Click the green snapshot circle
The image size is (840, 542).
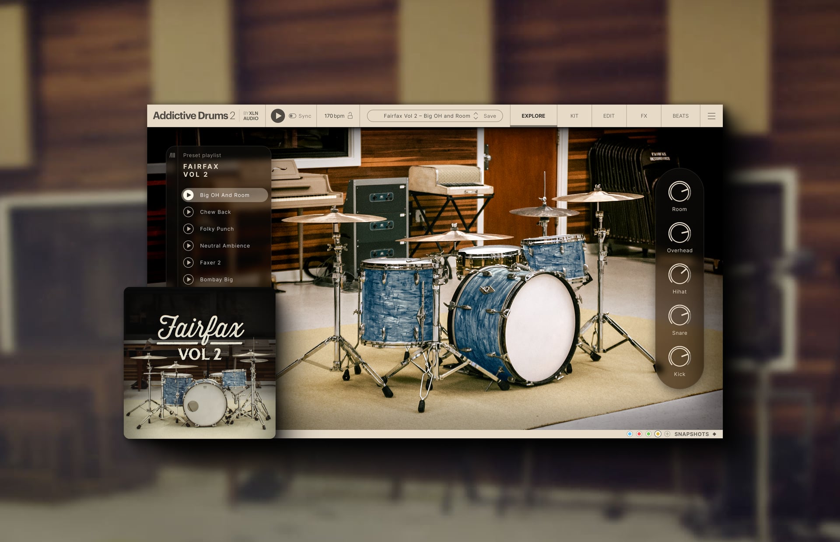coord(648,434)
